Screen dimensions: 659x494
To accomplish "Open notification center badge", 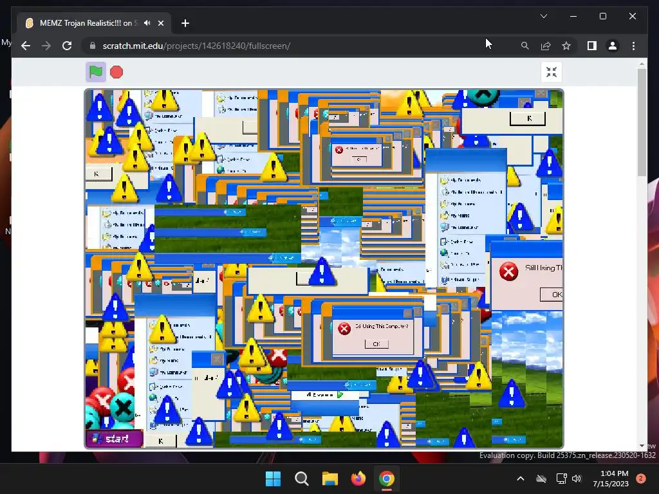I will point(641,479).
